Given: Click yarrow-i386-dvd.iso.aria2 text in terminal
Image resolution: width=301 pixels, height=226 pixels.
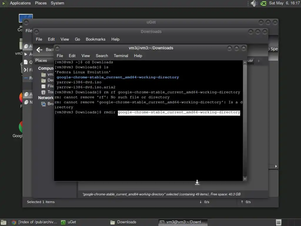Looking at the screenshot, I should coord(86,87).
